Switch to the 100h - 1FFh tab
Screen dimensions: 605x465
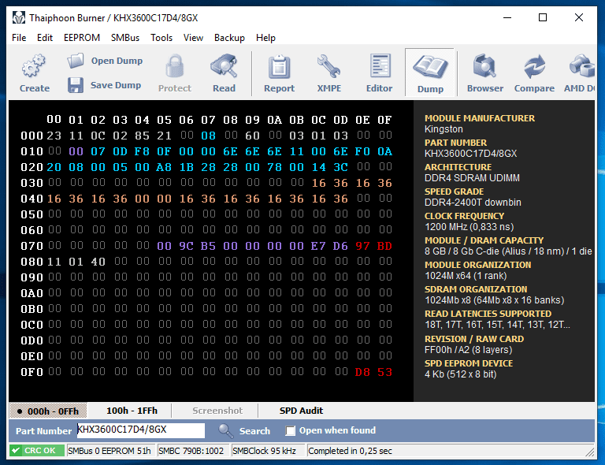(132, 411)
